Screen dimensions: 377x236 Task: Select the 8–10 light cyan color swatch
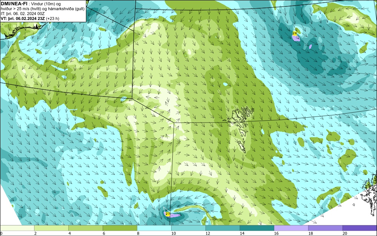coord(154,228)
